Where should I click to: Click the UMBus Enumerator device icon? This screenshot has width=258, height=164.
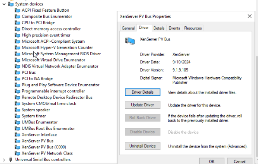[x=17, y=122]
